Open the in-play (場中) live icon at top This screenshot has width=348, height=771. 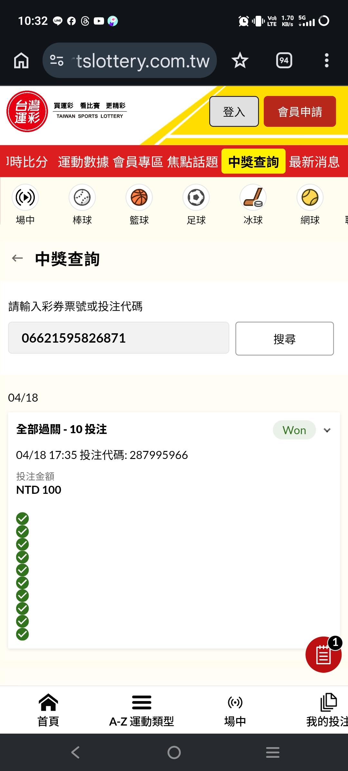click(x=25, y=198)
